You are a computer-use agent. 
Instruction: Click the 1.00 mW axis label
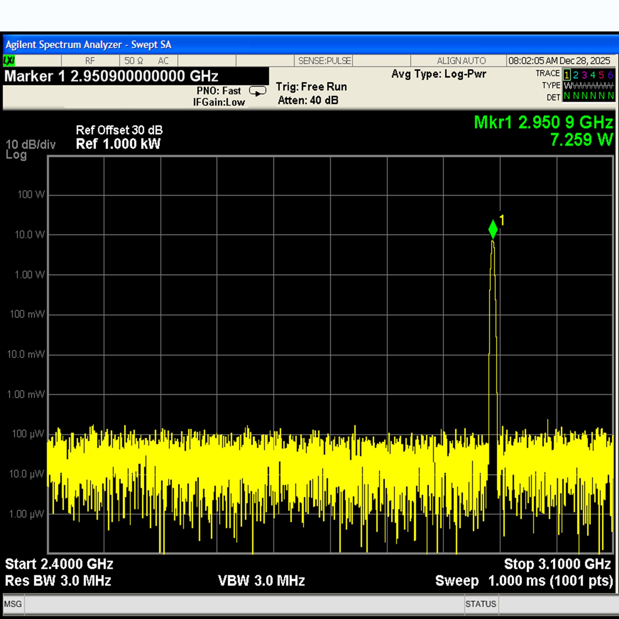[x=26, y=394]
